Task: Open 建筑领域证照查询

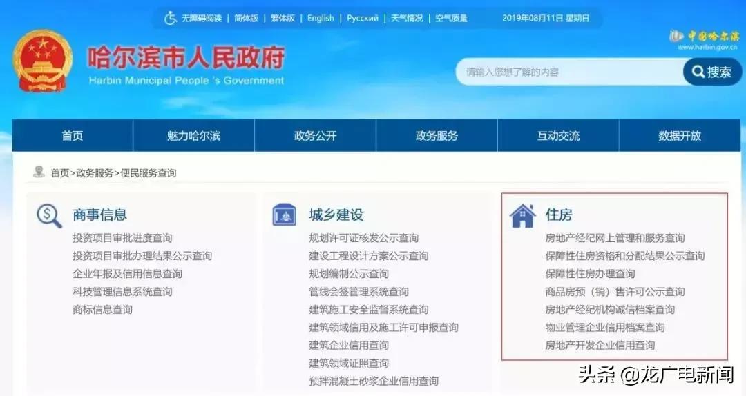Action: [x=349, y=363]
